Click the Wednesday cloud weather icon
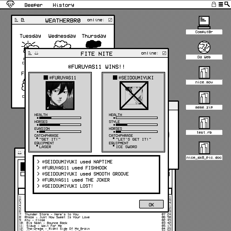The image size is (231, 231). point(62,44)
